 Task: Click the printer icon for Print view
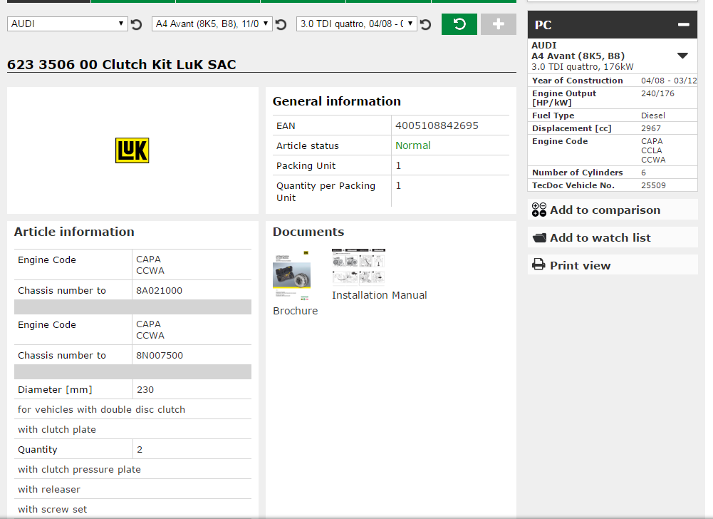(539, 265)
